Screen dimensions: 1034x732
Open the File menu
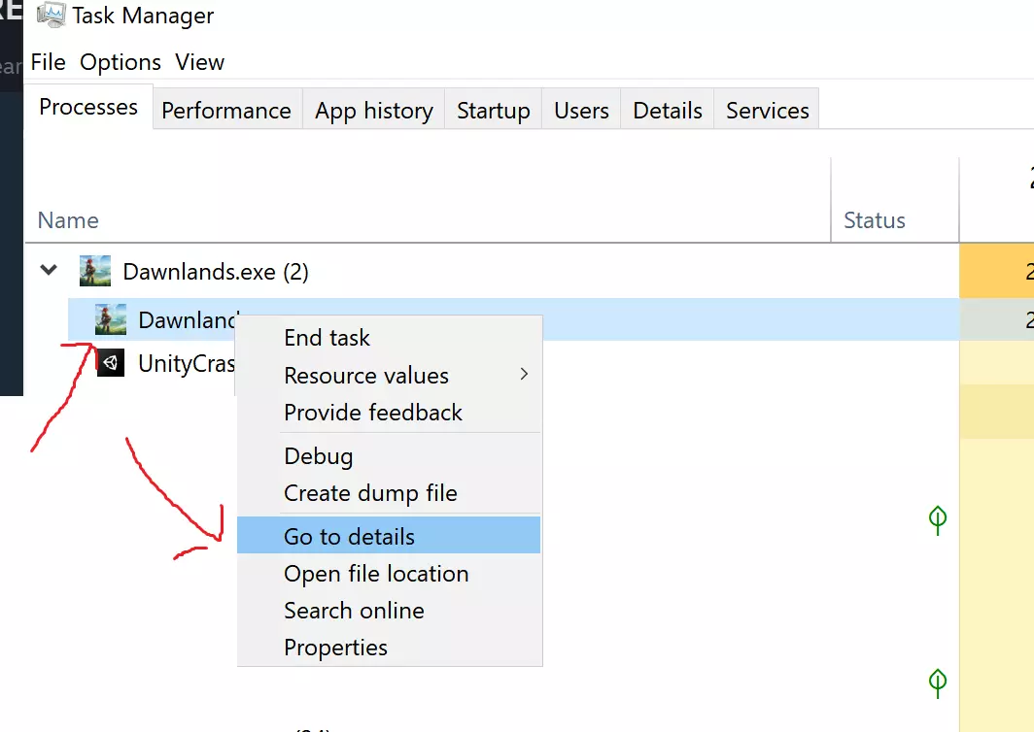(x=48, y=62)
